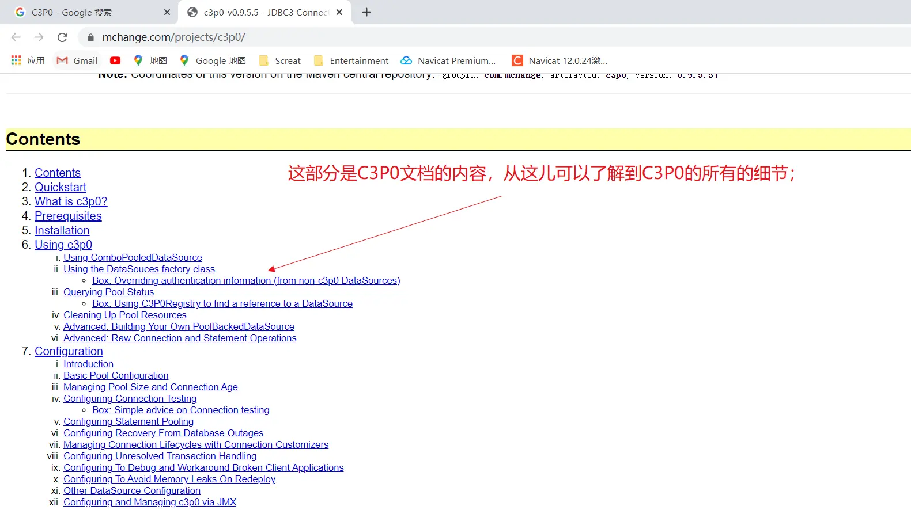The image size is (911, 510).
Task: Open the Gmail bookmark
Action: coord(77,60)
